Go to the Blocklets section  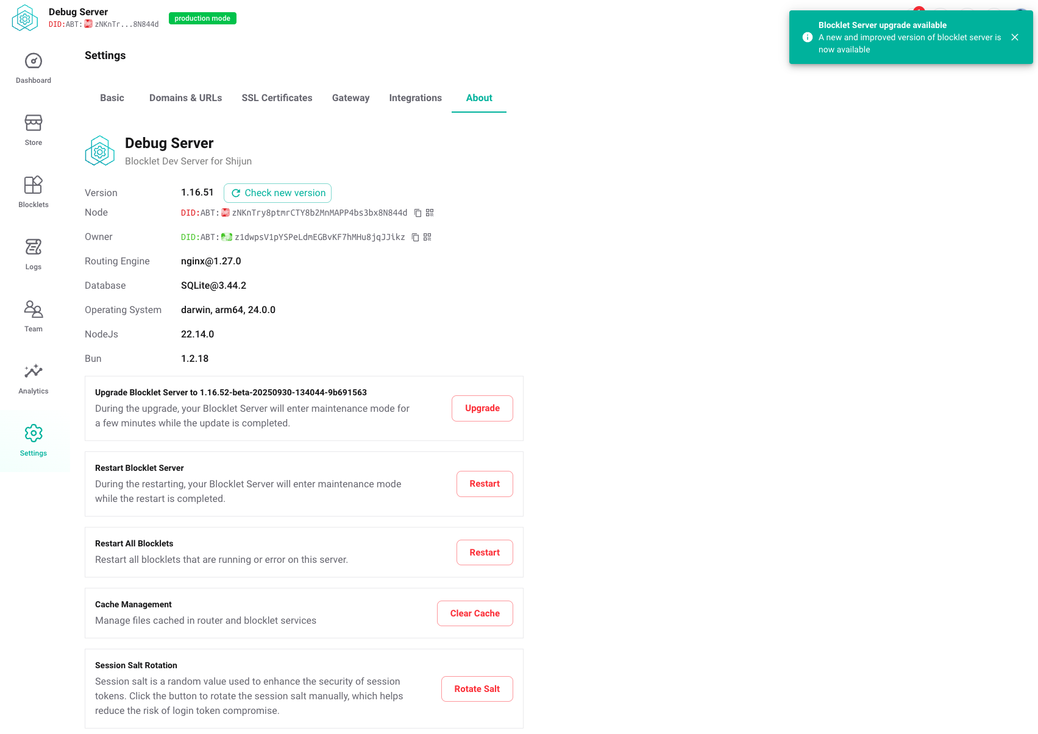(33, 191)
